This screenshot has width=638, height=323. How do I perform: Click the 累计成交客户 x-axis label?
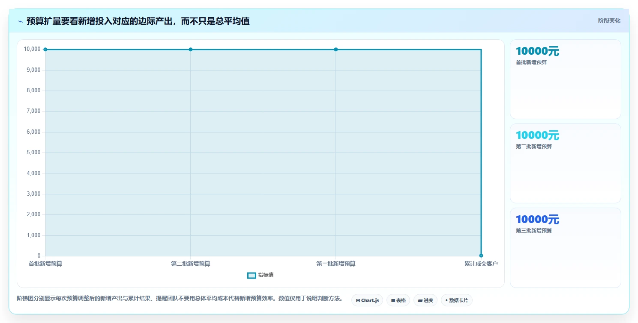click(x=481, y=264)
